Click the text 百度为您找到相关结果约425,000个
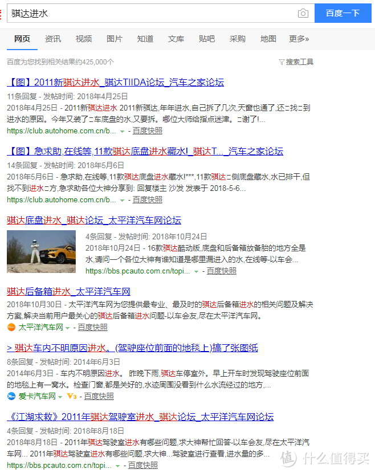Screen dimensions: 375x473 coord(60,62)
